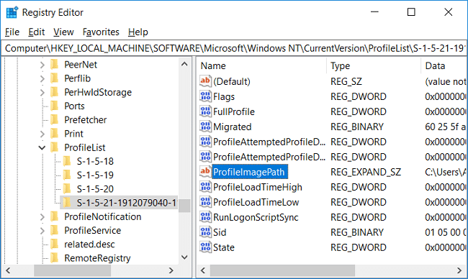
Task: Click the Ports folder icon
Action: click(x=54, y=106)
